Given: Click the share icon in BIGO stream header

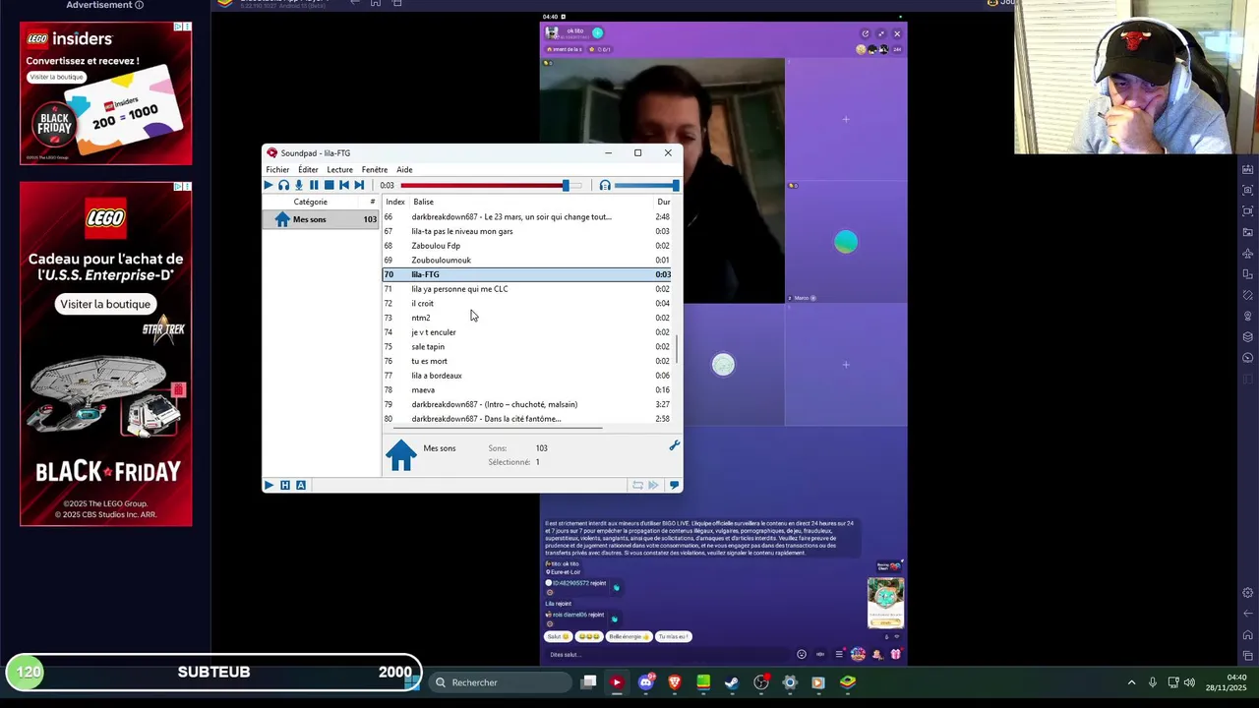Looking at the screenshot, I should point(866,33).
